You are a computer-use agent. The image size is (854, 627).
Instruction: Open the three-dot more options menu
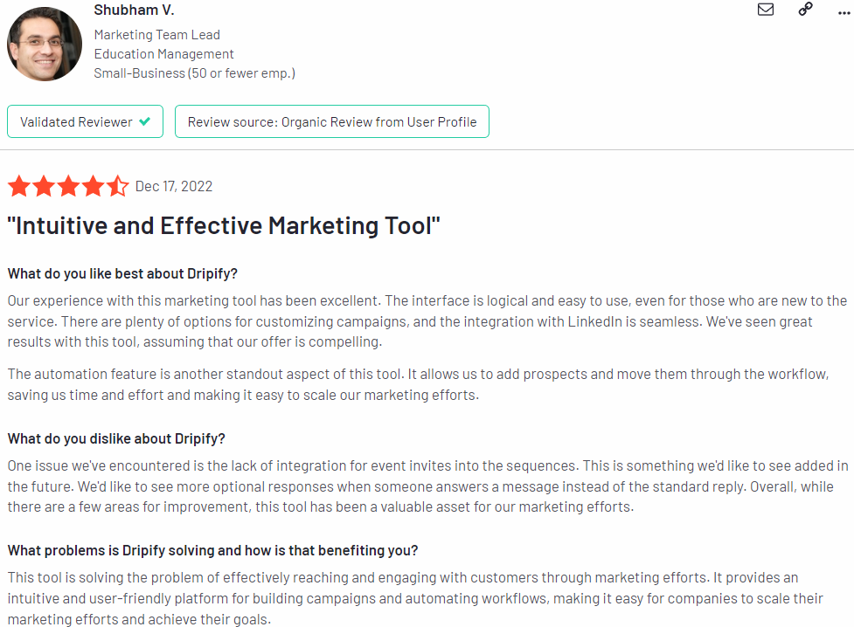pos(844,13)
